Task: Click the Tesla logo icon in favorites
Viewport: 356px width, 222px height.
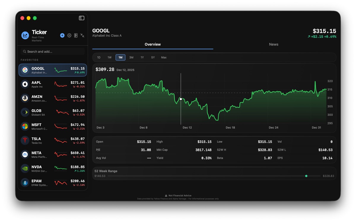Action: pyautogui.click(x=25, y=140)
